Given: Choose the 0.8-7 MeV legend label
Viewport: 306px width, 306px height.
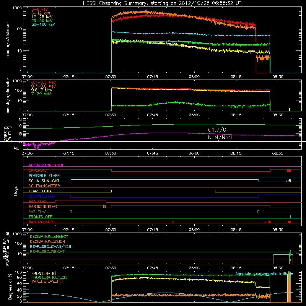Looking at the screenshot, I should [x=42, y=90].
